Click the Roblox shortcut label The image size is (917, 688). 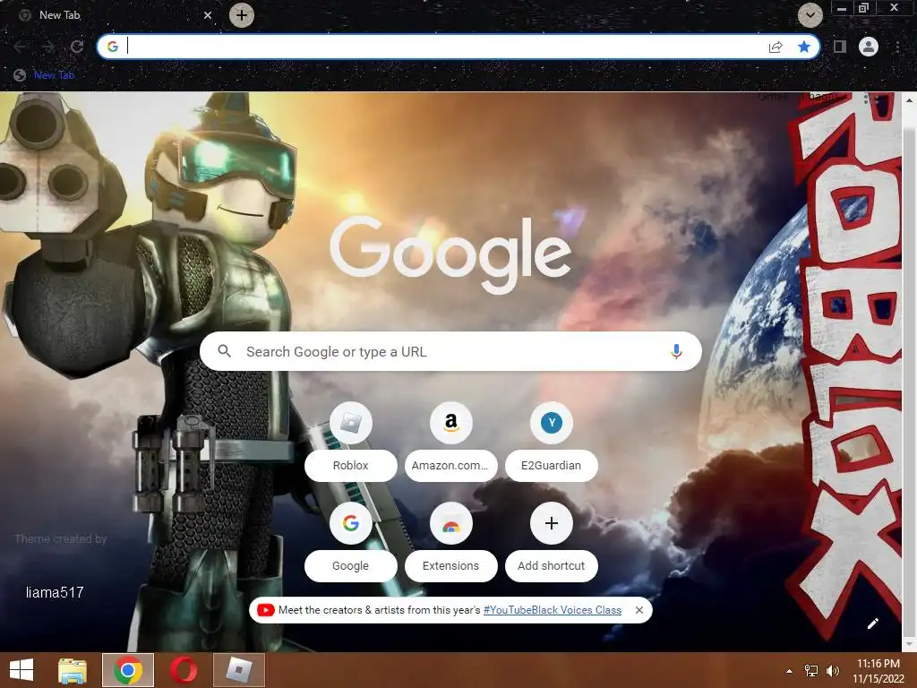tap(350, 466)
